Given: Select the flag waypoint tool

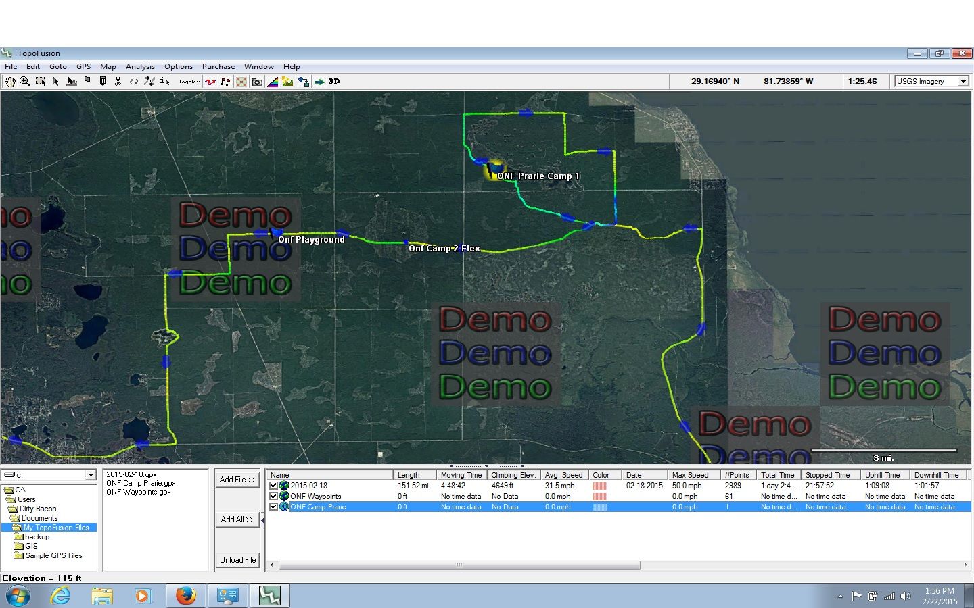Looking at the screenshot, I should tap(87, 82).
